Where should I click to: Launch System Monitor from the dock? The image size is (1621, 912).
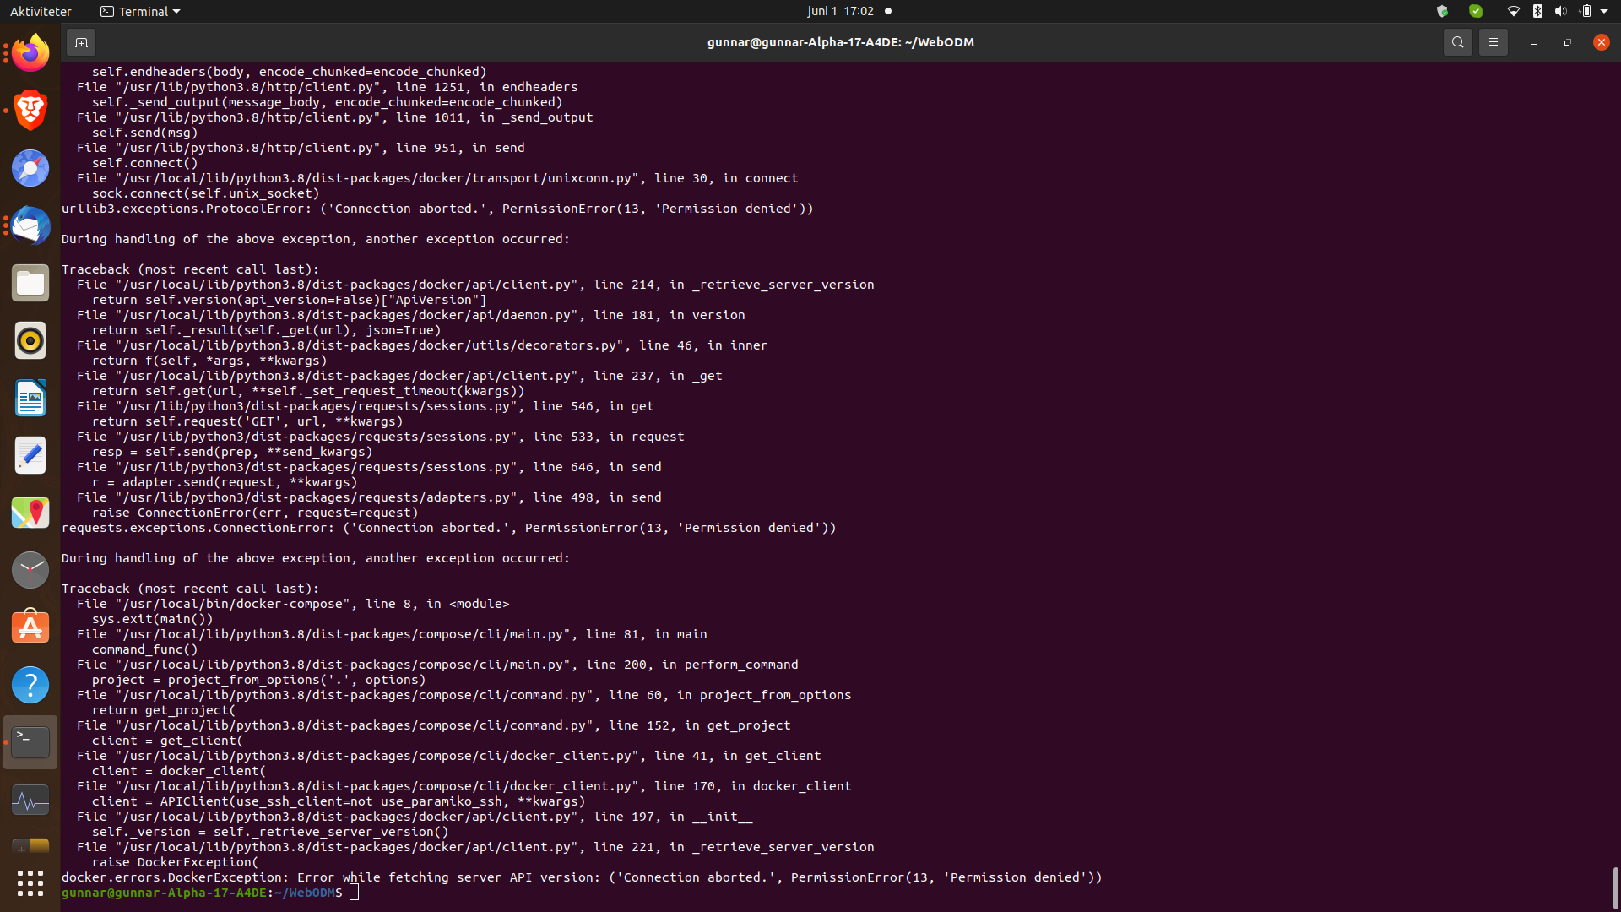point(30,800)
